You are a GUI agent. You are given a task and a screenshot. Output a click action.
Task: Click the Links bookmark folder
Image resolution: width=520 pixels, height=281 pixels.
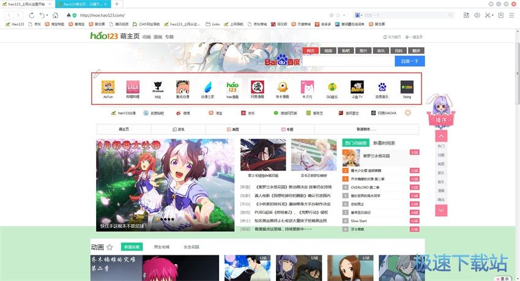(213, 24)
